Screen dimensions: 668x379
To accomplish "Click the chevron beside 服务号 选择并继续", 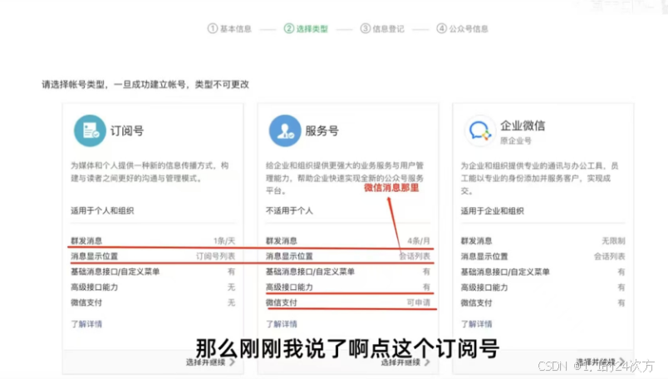I will [x=427, y=362].
